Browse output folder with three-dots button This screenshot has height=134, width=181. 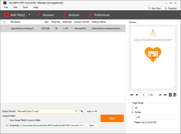(82, 125)
